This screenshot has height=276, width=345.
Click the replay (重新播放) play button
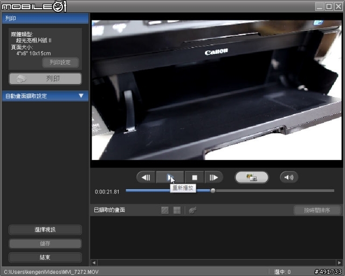(x=170, y=177)
